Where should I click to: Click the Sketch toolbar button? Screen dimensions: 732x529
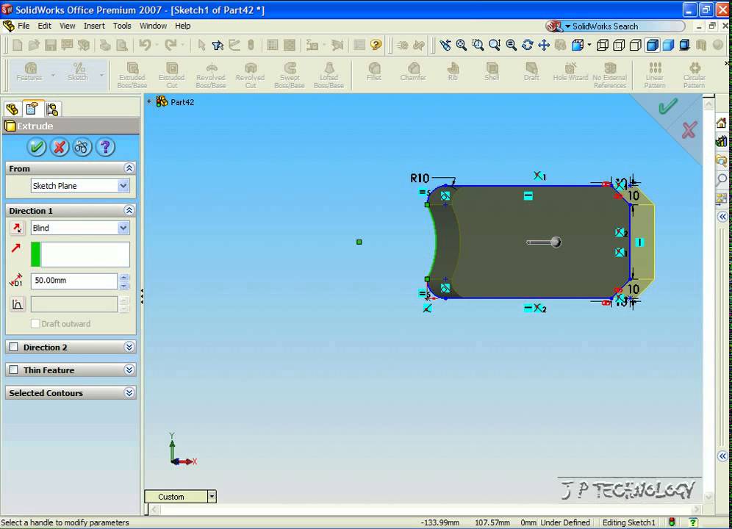coord(78,71)
